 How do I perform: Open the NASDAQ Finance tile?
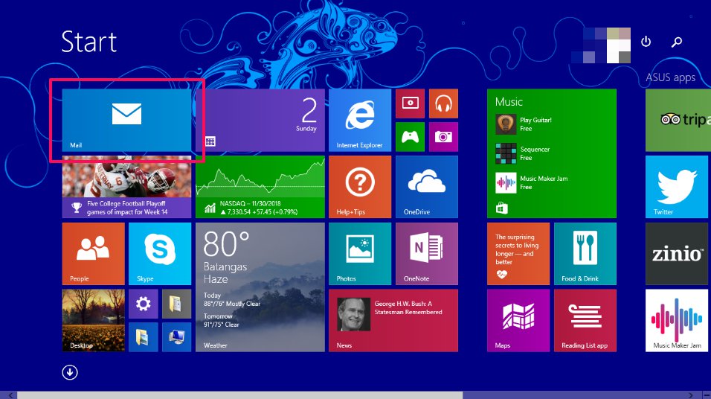[x=260, y=187]
